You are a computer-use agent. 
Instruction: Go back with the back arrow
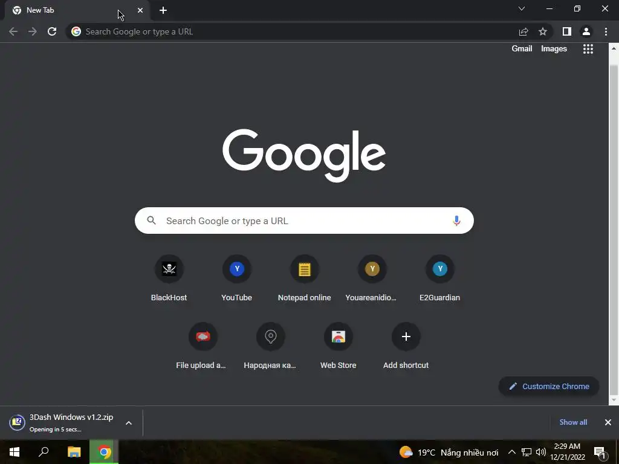[13, 31]
